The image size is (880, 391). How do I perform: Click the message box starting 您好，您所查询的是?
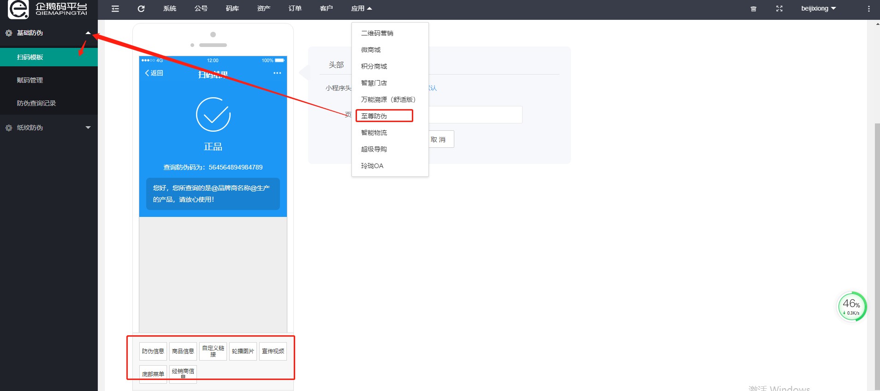tap(213, 194)
